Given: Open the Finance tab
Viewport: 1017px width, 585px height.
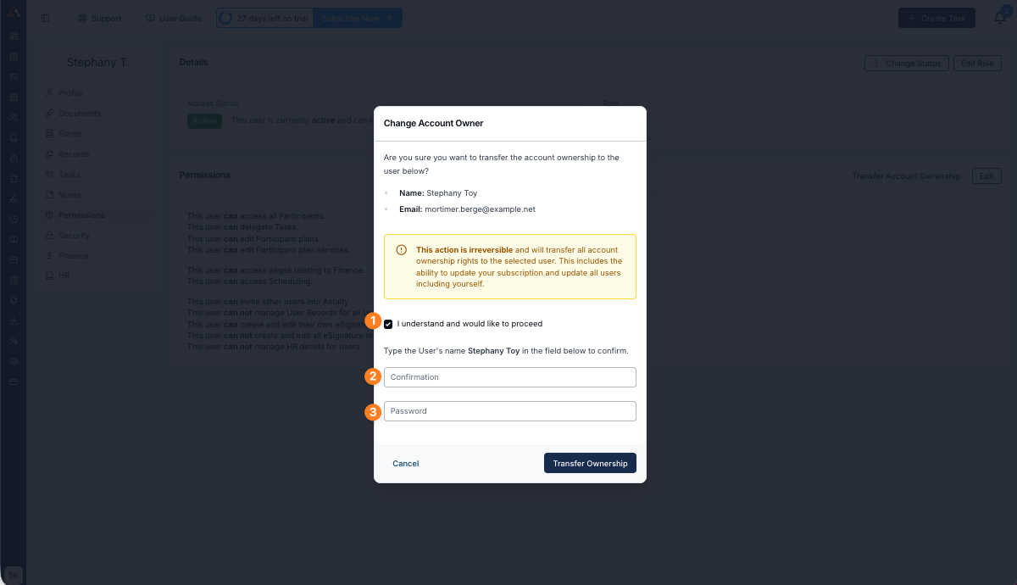Looking at the screenshot, I should pyautogui.click(x=73, y=256).
